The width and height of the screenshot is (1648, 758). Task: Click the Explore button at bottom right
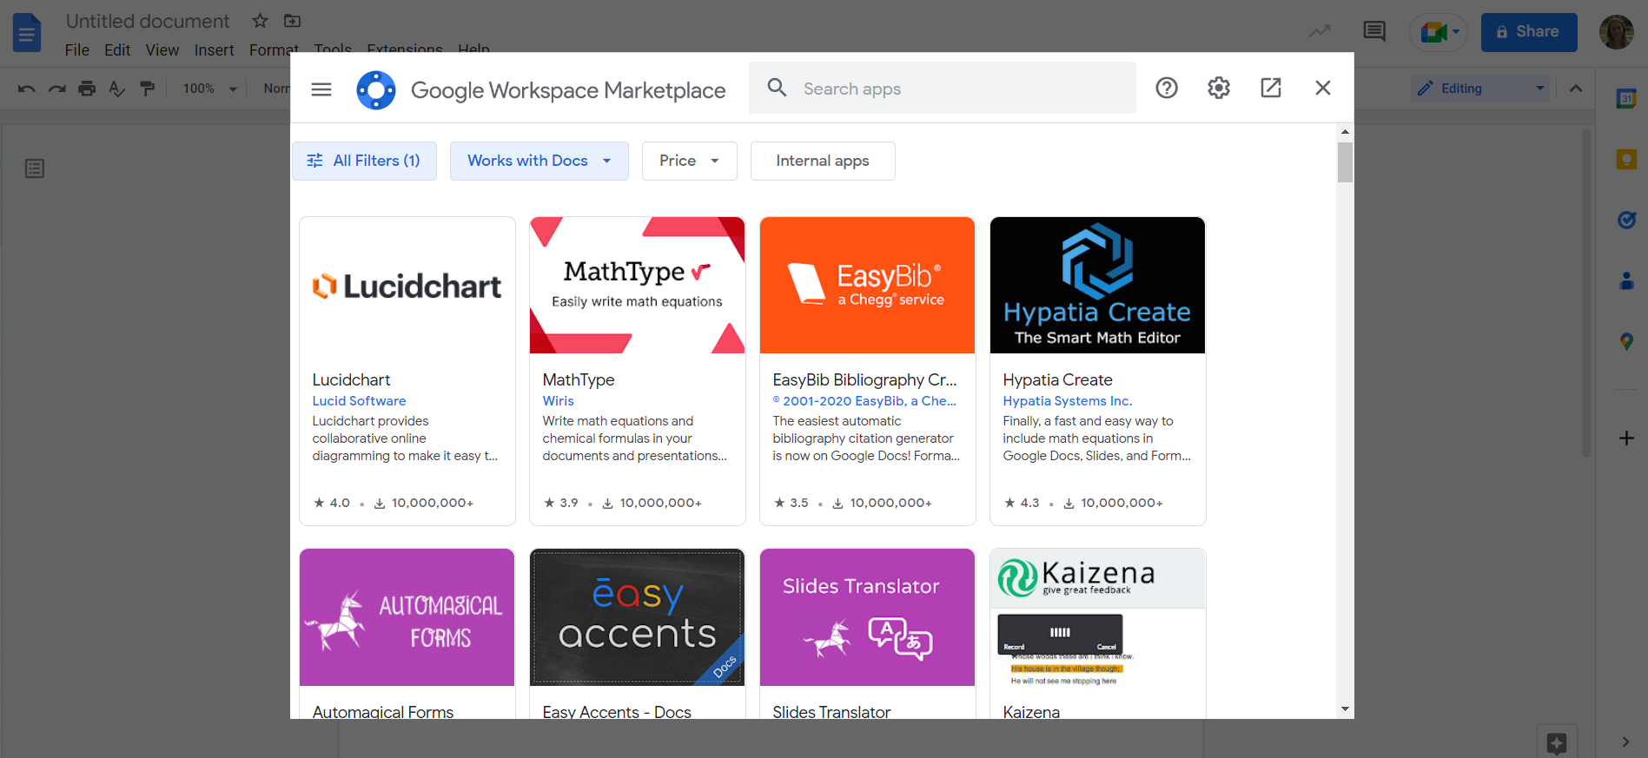1557,743
